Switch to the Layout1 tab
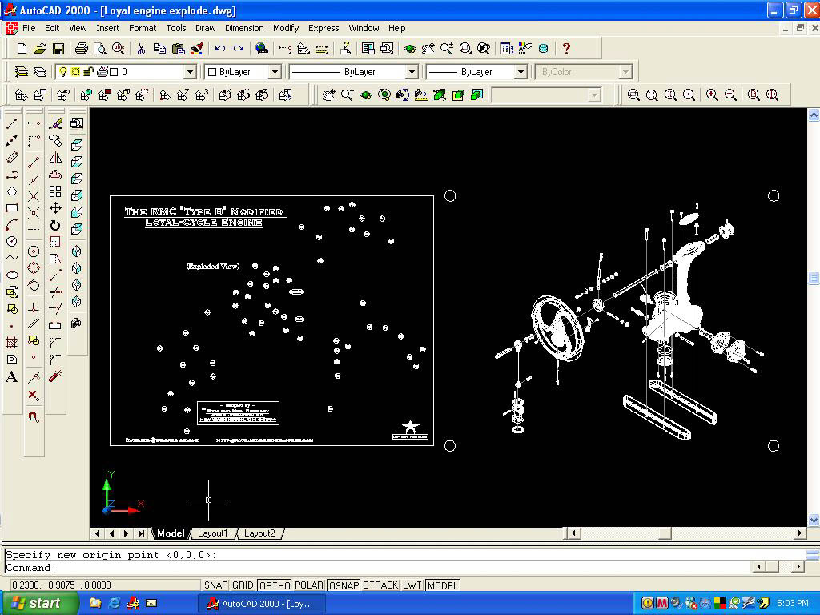820x615 pixels. coord(212,533)
